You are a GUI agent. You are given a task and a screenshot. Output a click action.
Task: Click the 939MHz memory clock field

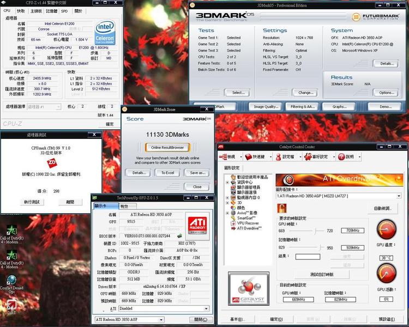(353, 248)
